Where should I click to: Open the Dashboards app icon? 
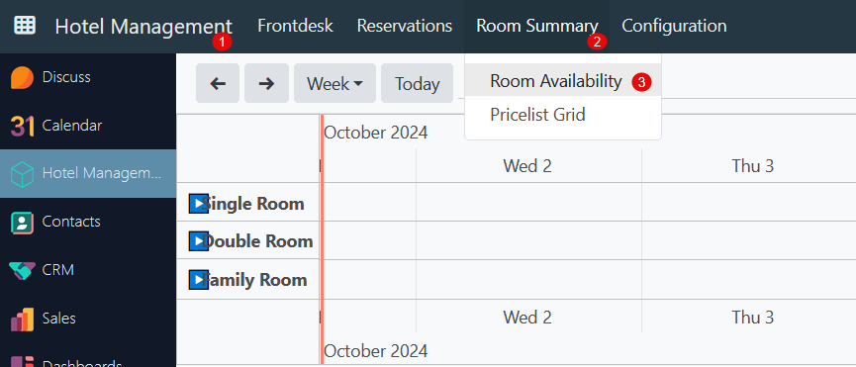point(22,362)
